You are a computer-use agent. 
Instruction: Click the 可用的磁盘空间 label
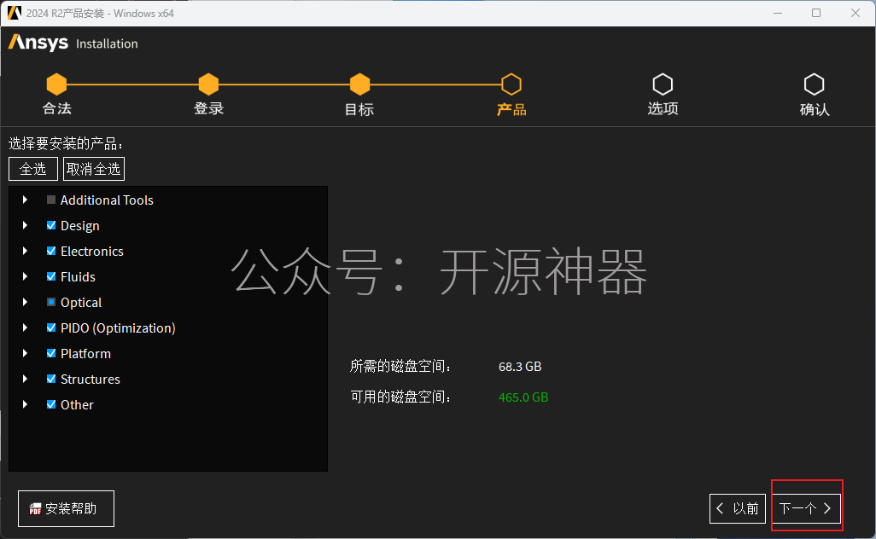pyautogui.click(x=400, y=397)
